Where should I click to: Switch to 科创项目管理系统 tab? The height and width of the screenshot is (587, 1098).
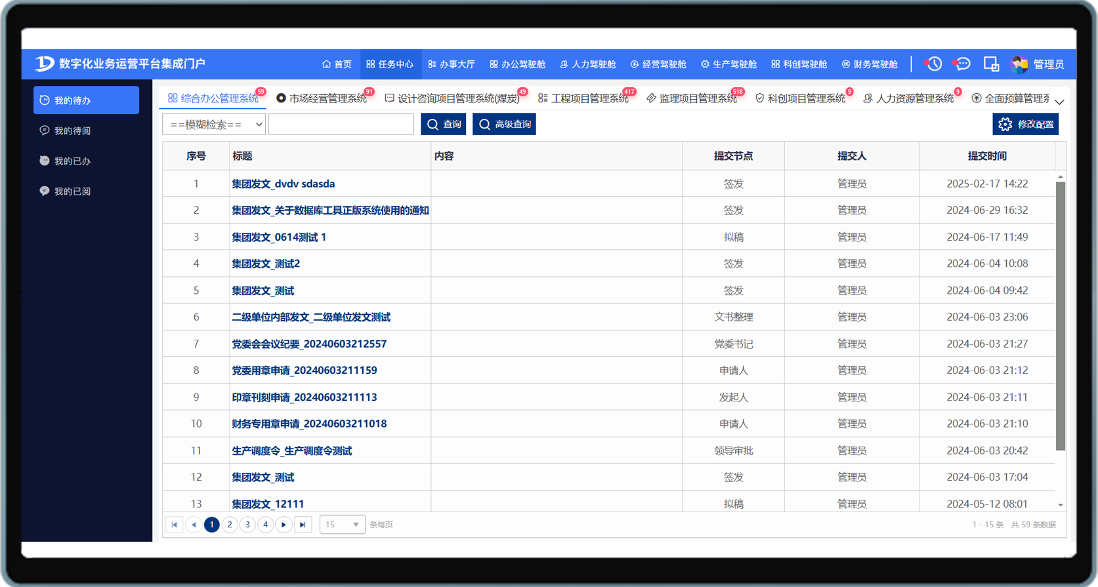pos(800,98)
